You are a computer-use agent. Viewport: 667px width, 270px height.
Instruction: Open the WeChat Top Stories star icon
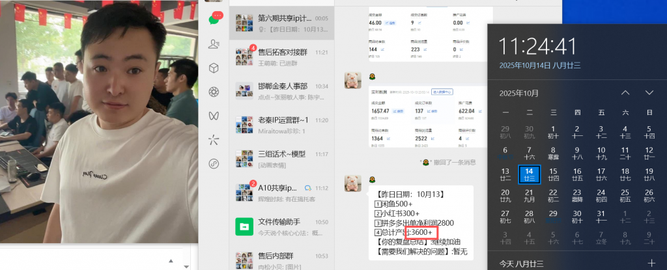[x=214, y=139]
